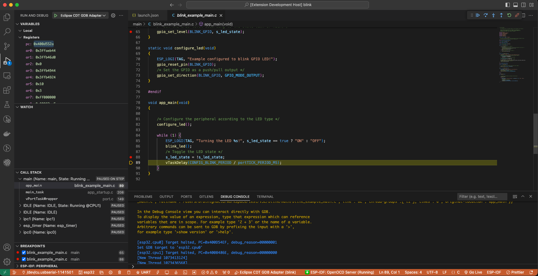Click the Continue debug button

click(478, 15)
